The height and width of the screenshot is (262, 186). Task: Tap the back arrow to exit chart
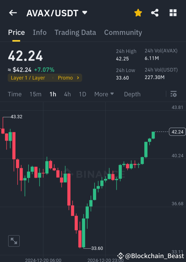pyautogui.click(x=13, y=13)
